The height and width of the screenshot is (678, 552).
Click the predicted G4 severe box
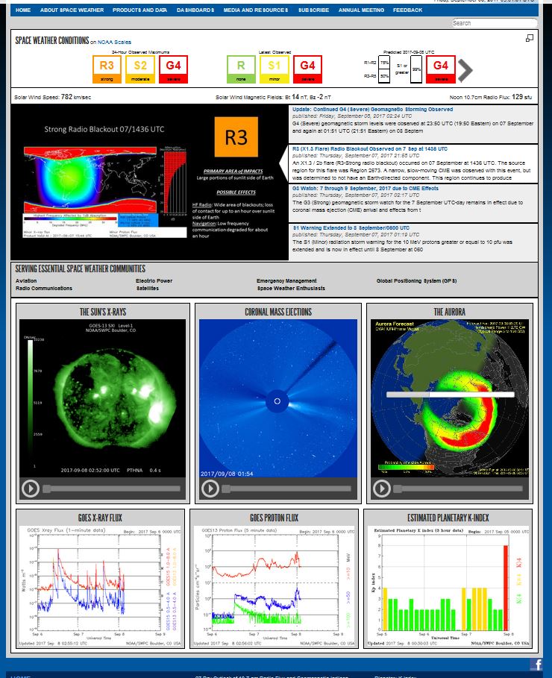(441, 69)
